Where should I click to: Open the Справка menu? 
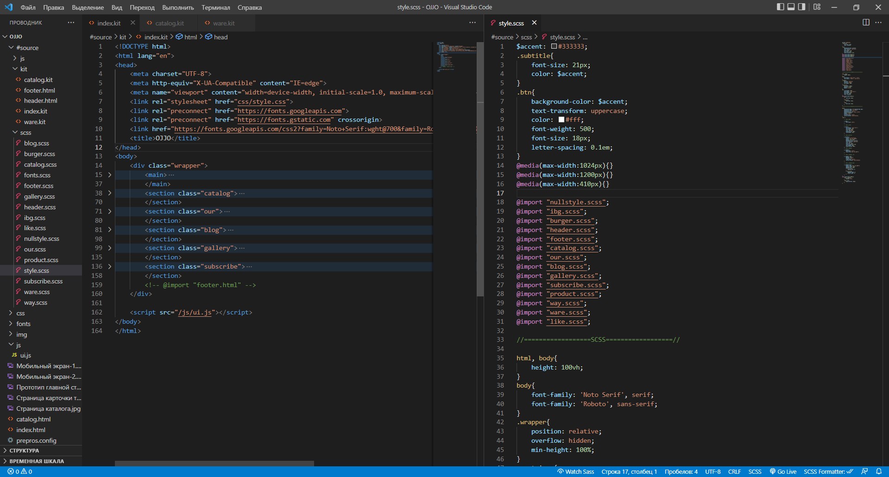[250, 7]
